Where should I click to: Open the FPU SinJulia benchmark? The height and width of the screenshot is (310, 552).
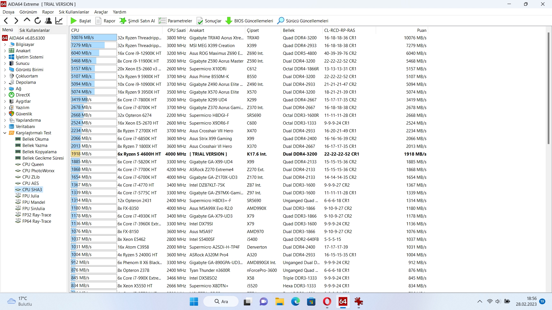coord(30,209)
